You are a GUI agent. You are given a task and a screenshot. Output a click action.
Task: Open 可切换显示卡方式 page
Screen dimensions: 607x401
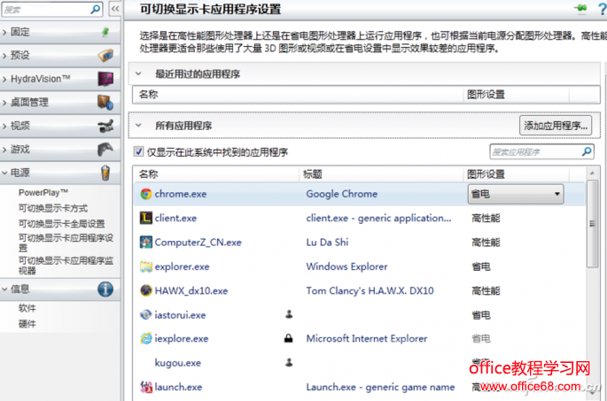coord(53,208)
